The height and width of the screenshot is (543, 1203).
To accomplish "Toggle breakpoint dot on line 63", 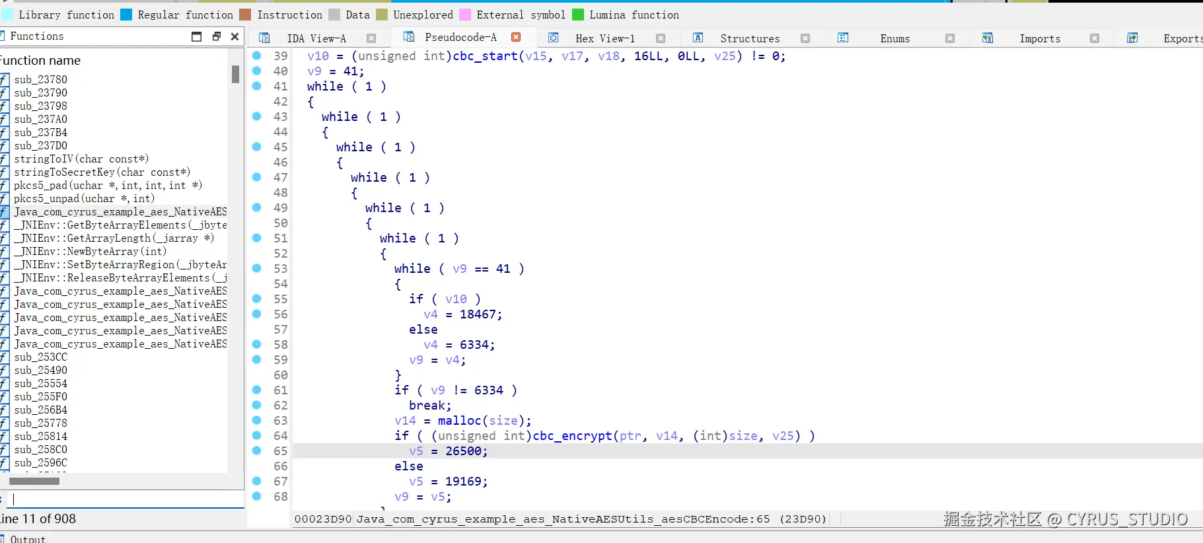I will click(x=257, y=420).
